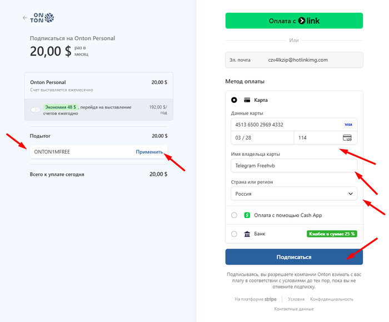Toggle annual billing savings switch
Image resolution: width=389 pixels, height=322 pixels.
coord(36,110)
